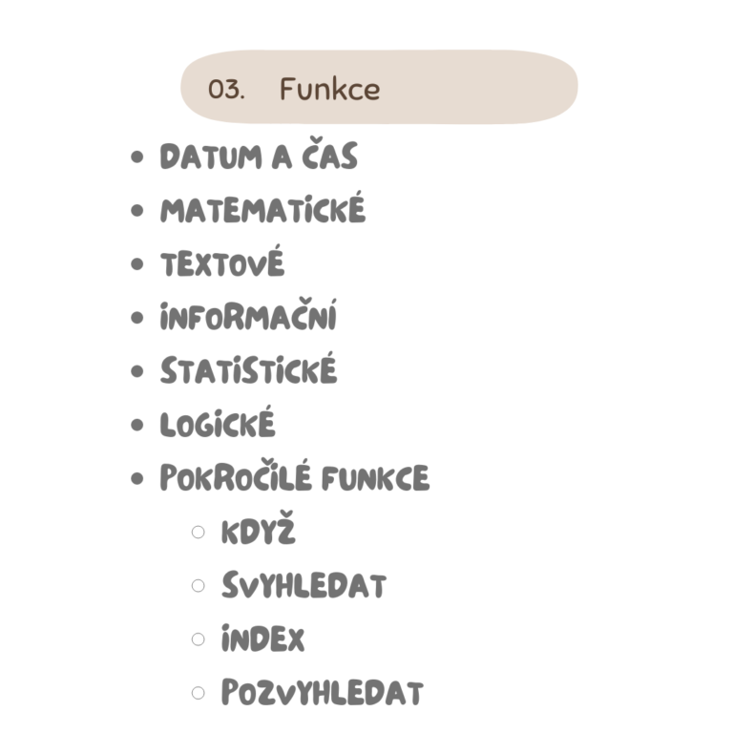This screenshot has width=733, height=733.
Task: Click the hollow bullet beside KDYŽ
Action: (x=199, y=532)
